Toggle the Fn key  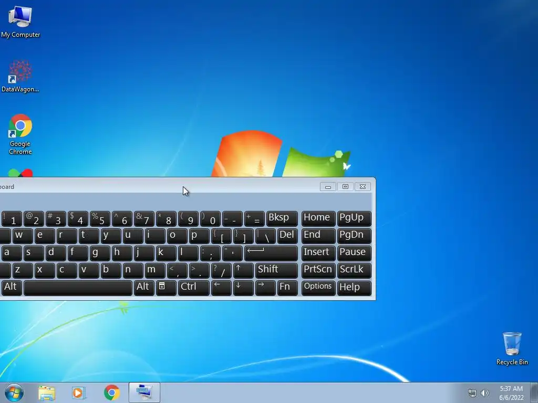click(x=287, y=288)
